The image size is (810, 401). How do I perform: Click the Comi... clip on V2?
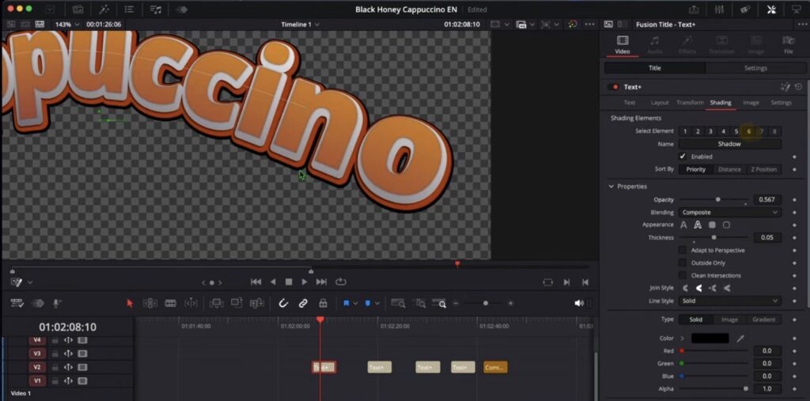pos(495,368)
